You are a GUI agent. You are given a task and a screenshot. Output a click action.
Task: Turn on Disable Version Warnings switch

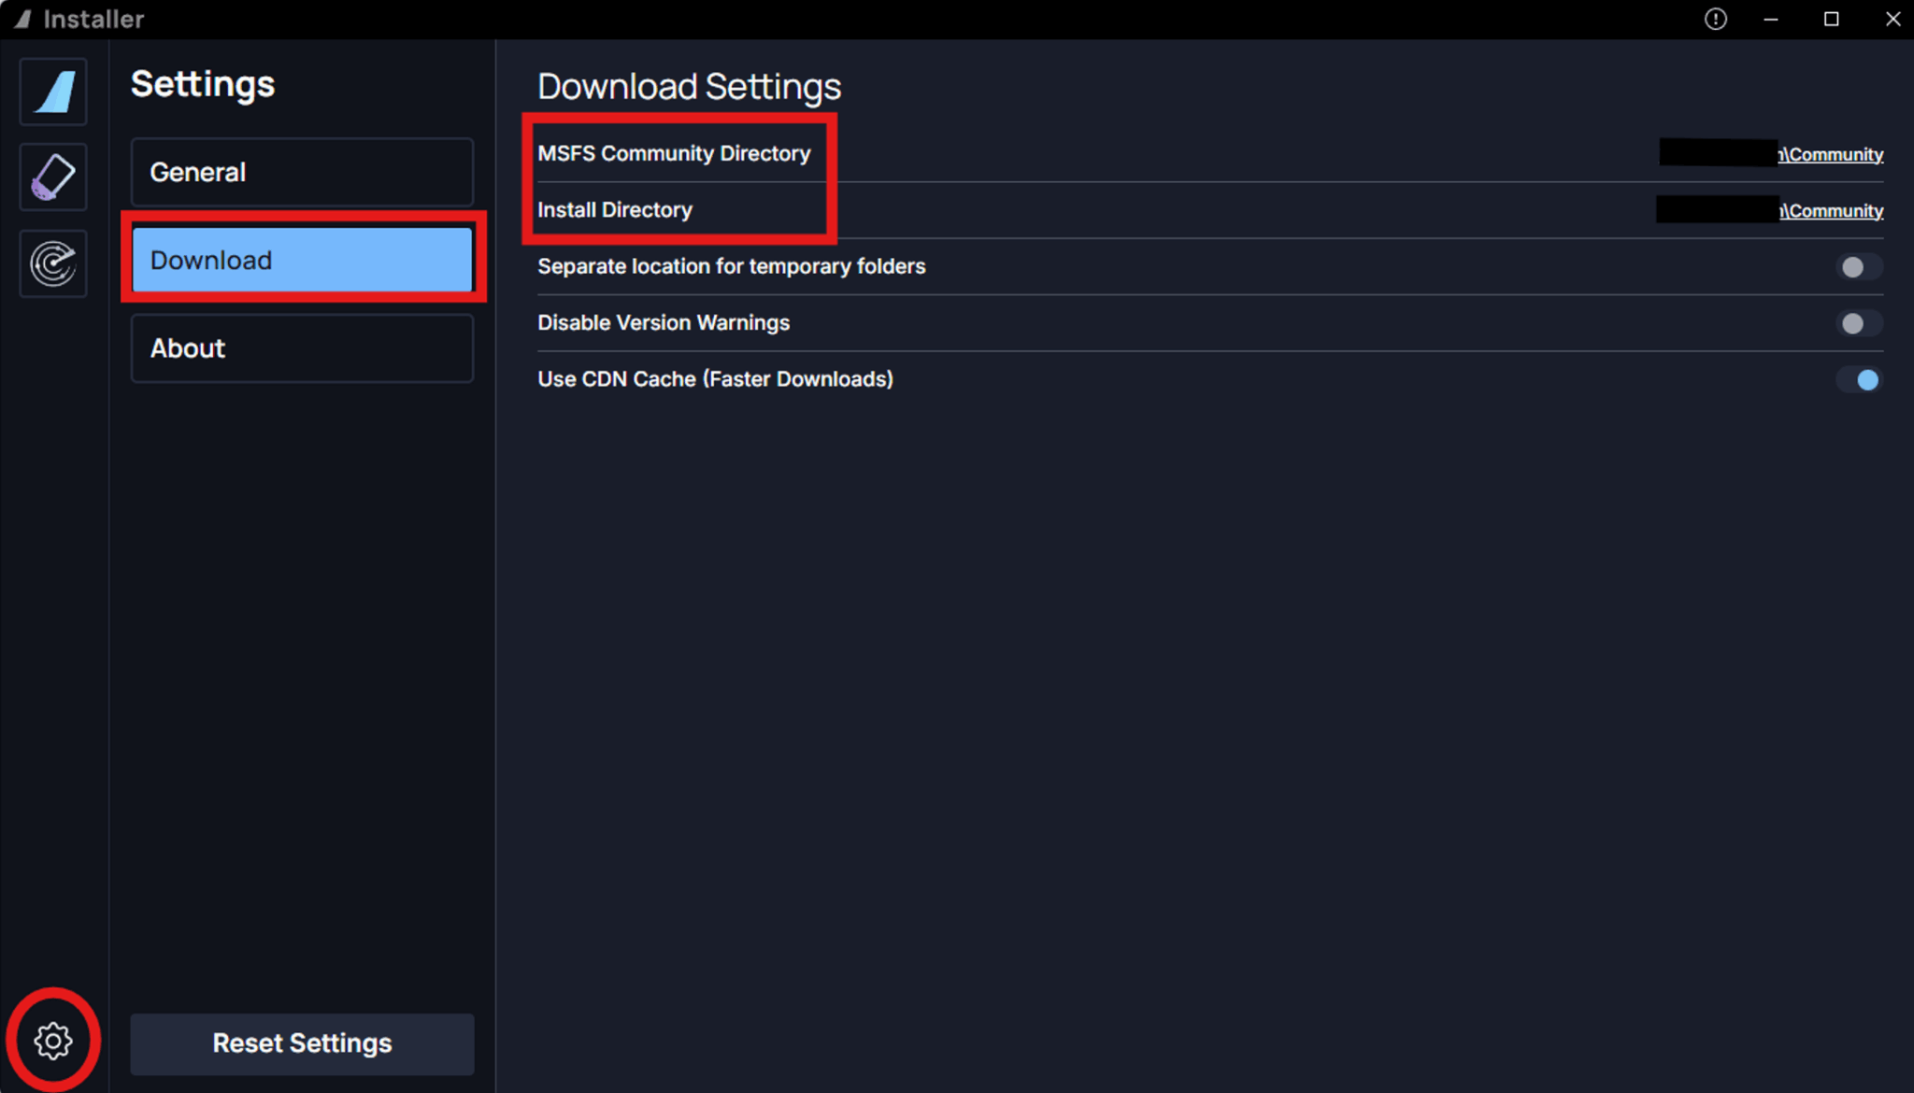tap(1858, 323)
